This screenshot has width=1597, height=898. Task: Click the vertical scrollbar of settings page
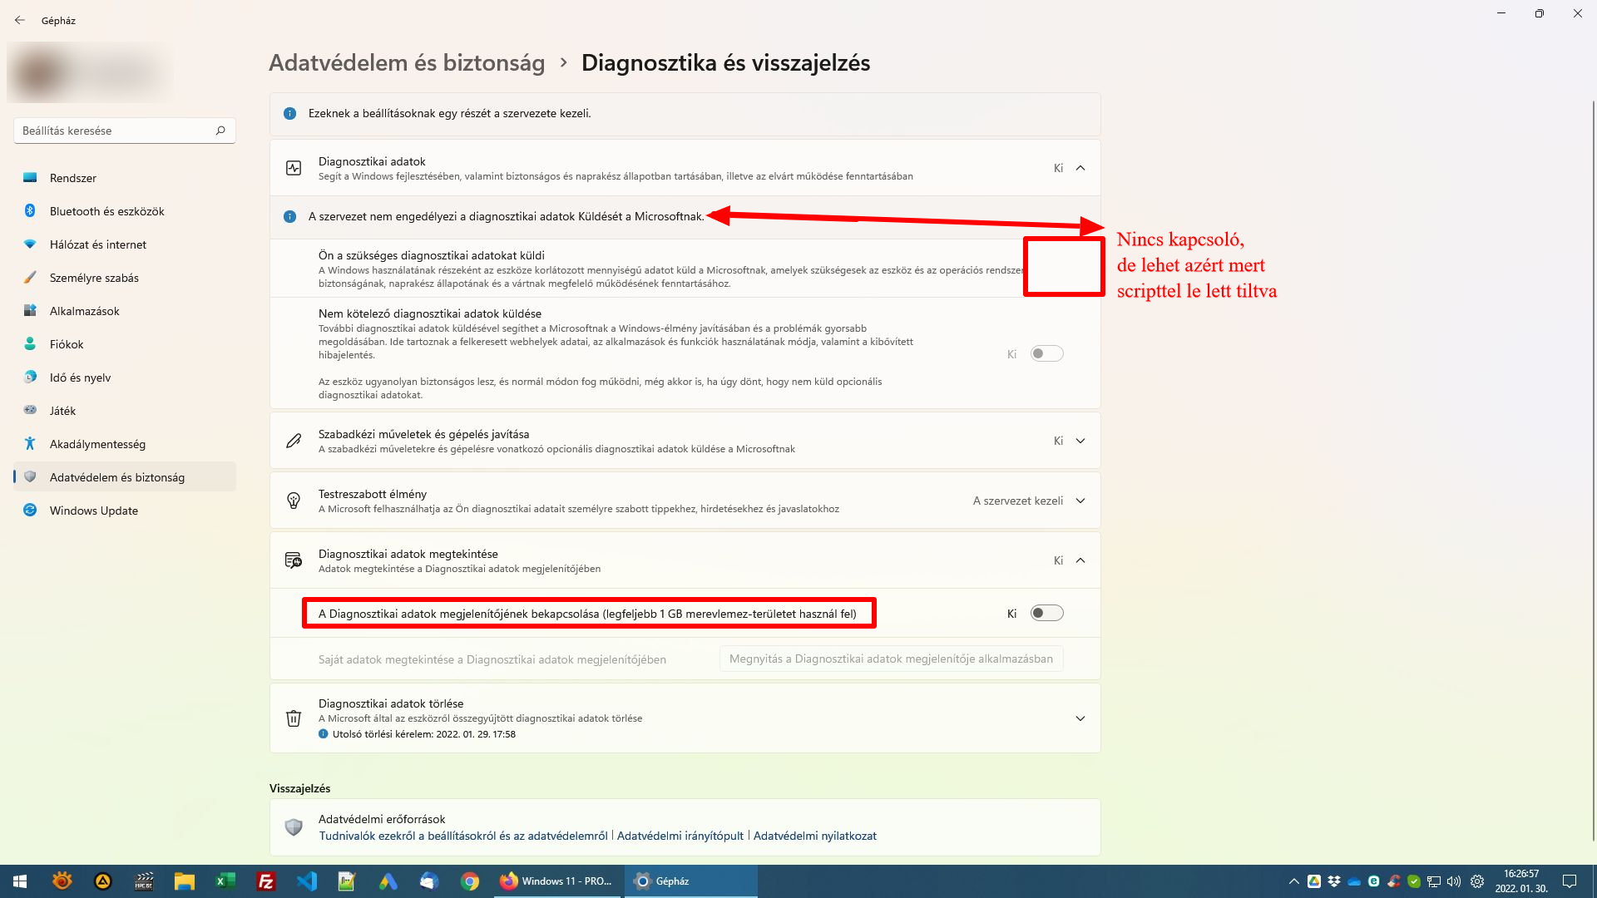pyautogui.click(x=1593, y=470)
